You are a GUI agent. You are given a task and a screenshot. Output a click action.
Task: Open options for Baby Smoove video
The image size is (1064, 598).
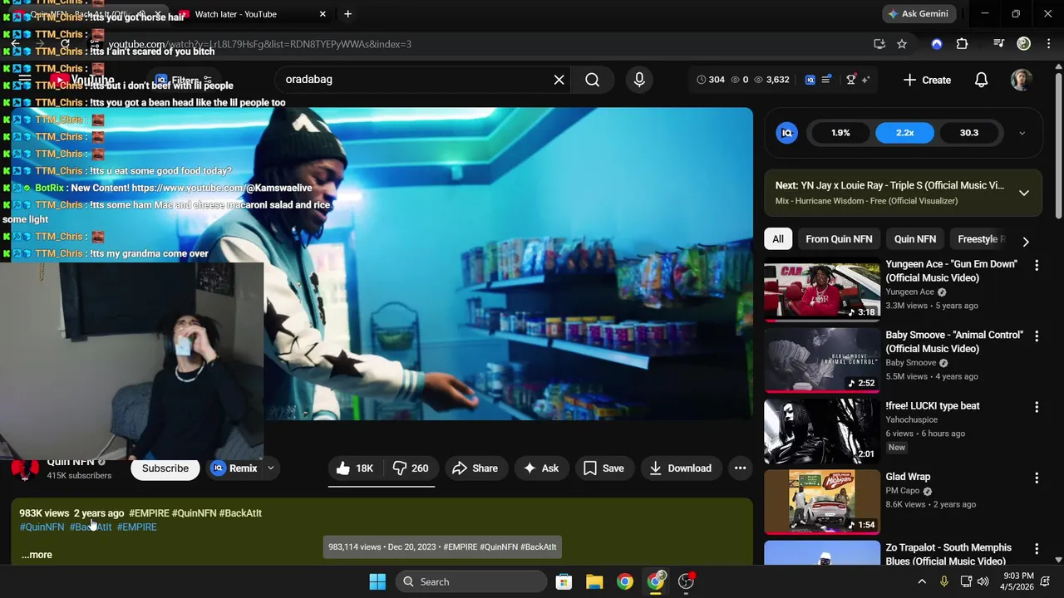point(1036,336)
